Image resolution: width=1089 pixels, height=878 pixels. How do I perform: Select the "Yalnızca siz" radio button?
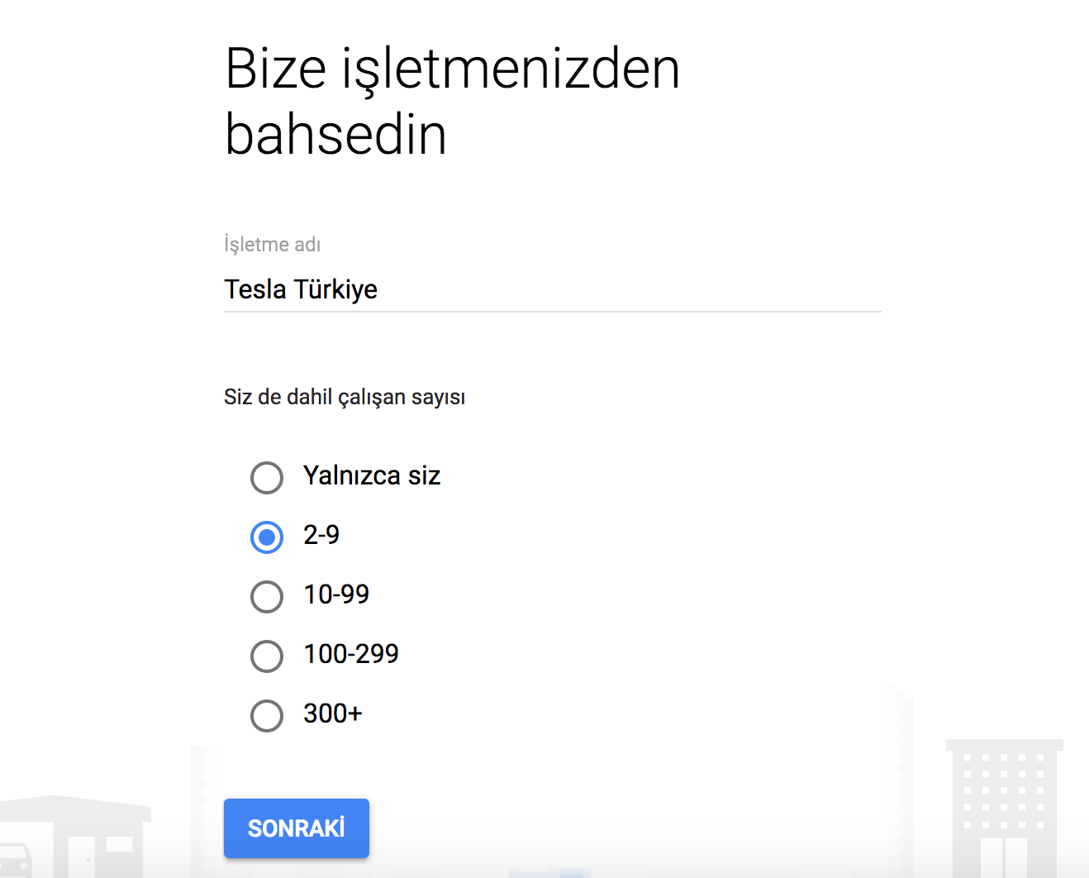(267, 478)
